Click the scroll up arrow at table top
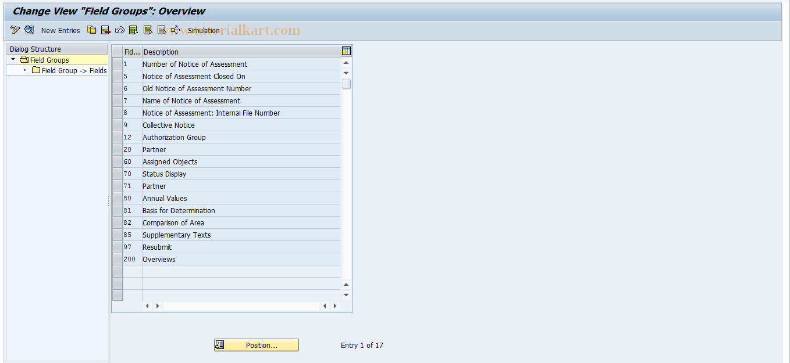 (346, 63)
